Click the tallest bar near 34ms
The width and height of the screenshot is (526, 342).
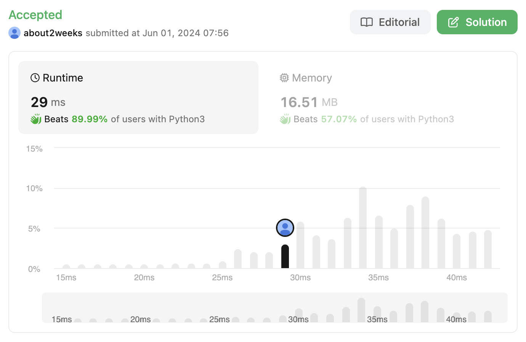point(363,228)
